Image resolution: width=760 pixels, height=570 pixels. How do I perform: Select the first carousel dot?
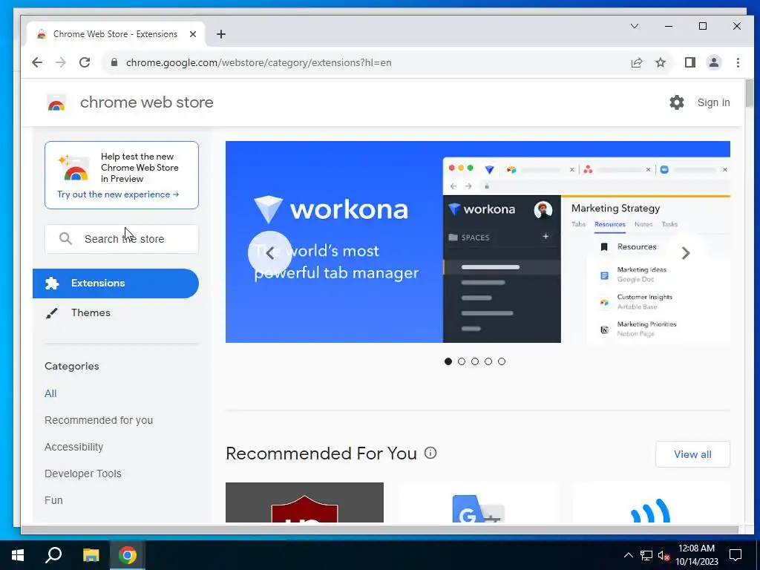448,361
